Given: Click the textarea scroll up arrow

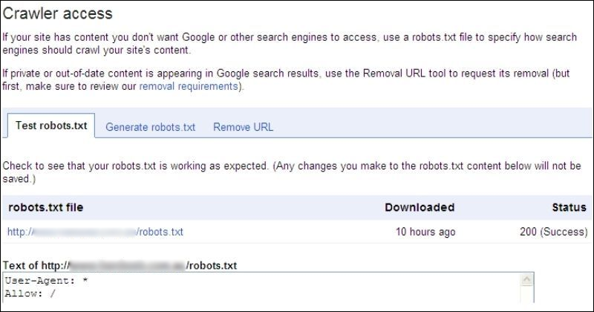Looking at the screenshot, I should point(526,282).
